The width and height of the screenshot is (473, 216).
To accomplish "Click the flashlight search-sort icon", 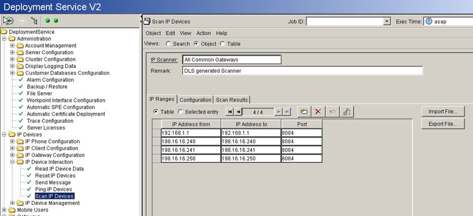I will coord(347,112).
